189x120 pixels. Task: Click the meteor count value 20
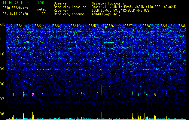tap(44, 14)
